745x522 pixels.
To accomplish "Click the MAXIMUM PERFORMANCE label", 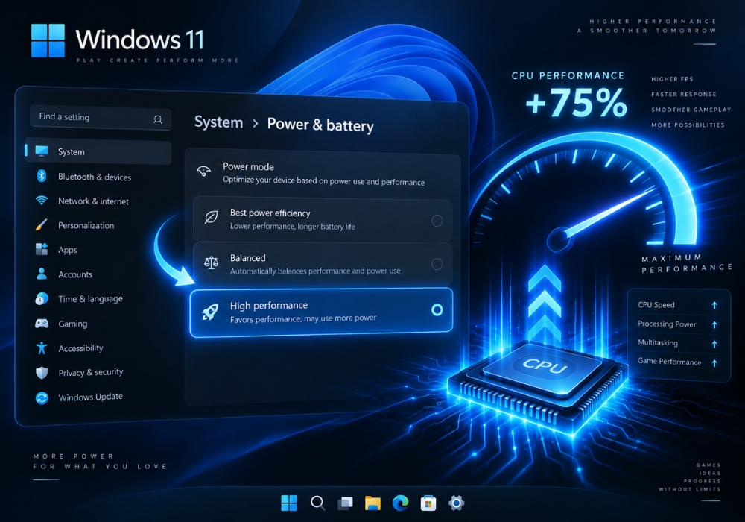I will [x=686, y=263].
